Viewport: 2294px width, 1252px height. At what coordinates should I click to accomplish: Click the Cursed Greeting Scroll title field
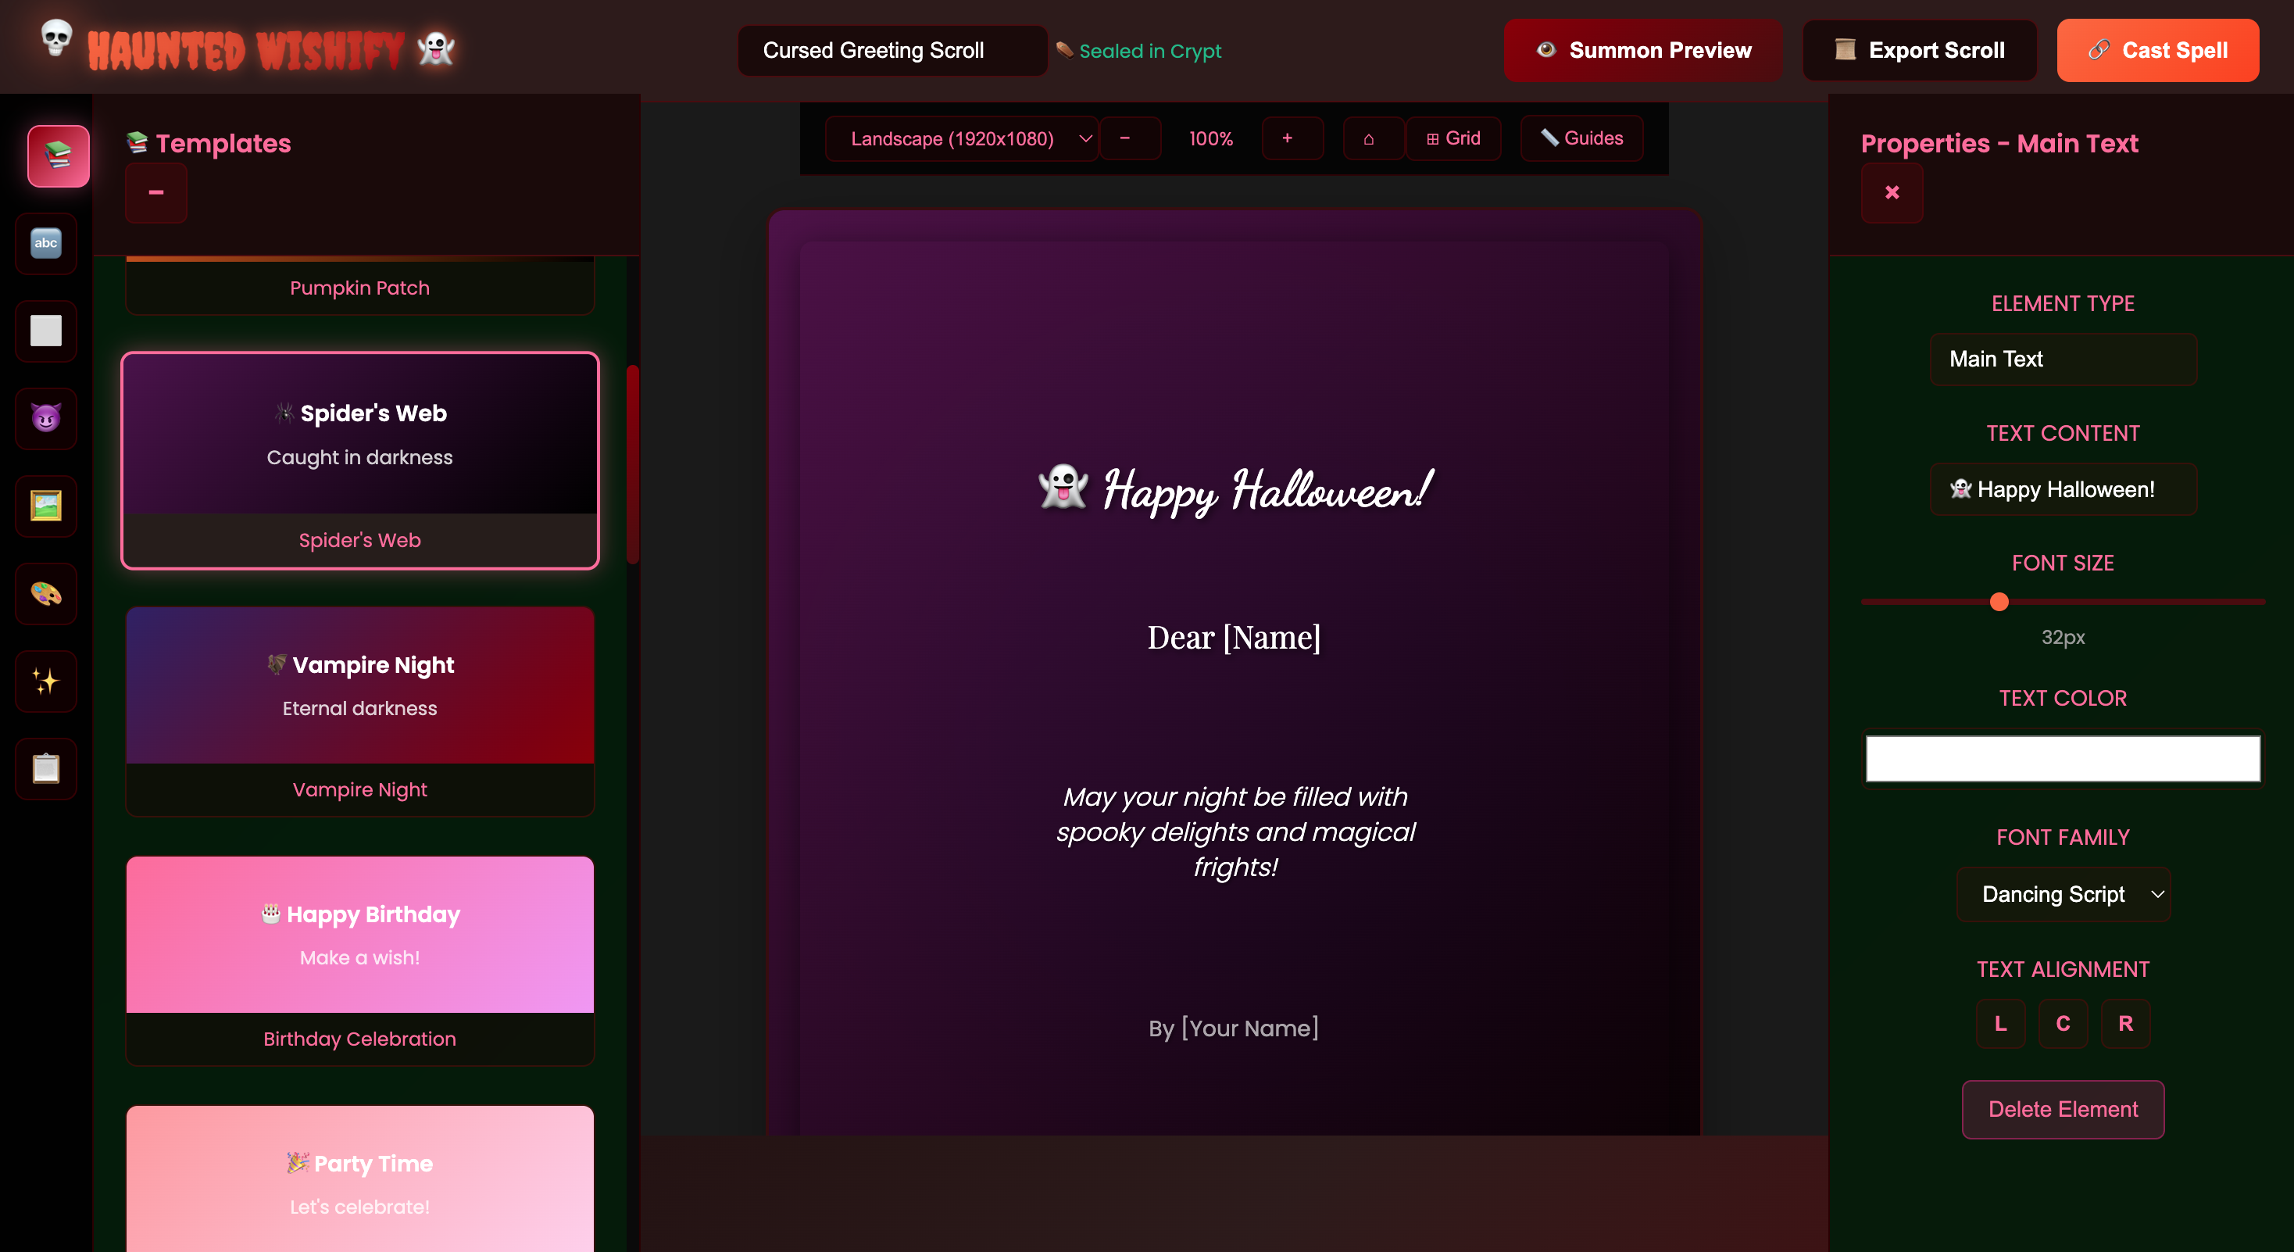point(892,51)
